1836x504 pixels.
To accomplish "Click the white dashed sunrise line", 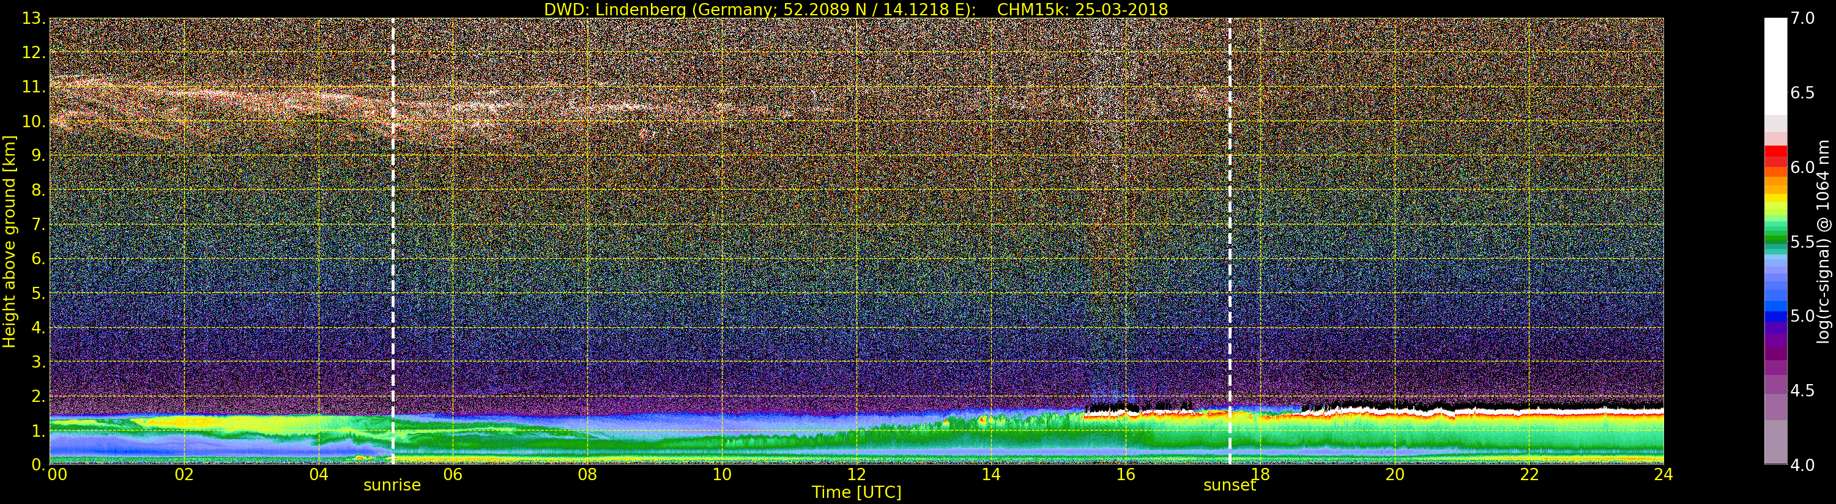I will [x=393, y=241].
